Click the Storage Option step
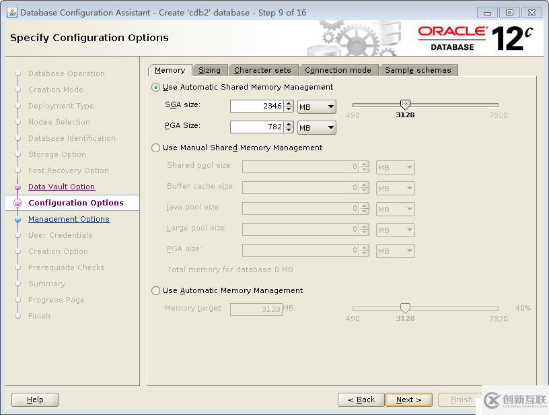Screen dimensions: 549x415 click(x=57, y=154)
